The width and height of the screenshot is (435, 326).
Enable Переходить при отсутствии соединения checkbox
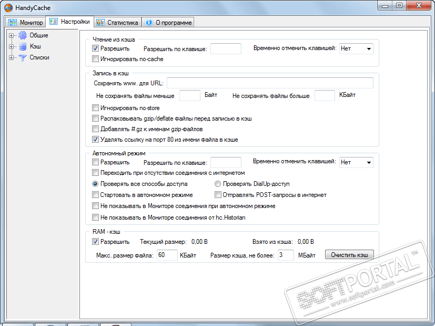(x=95, y=173)
